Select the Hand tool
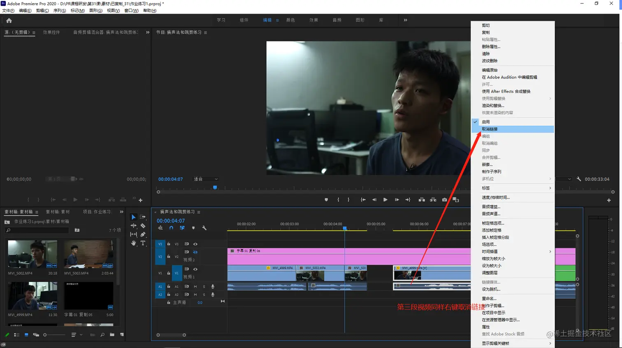This screenshot has width=622, height=348. click(133, 243)
